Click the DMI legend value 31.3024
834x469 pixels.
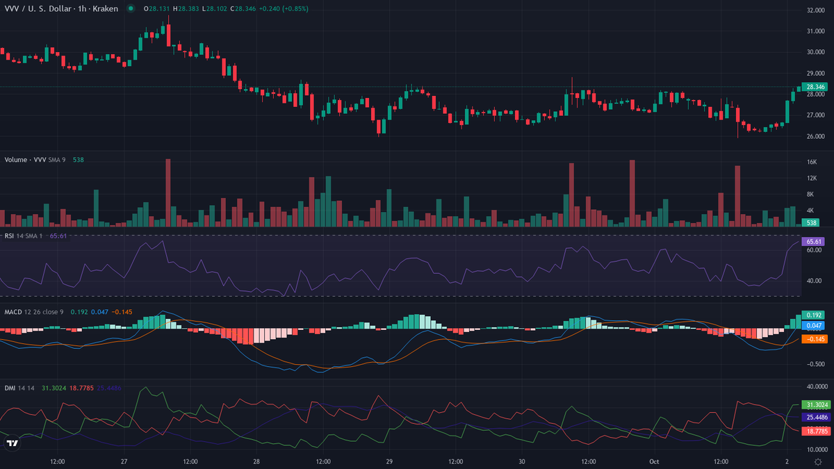(54, 388)
